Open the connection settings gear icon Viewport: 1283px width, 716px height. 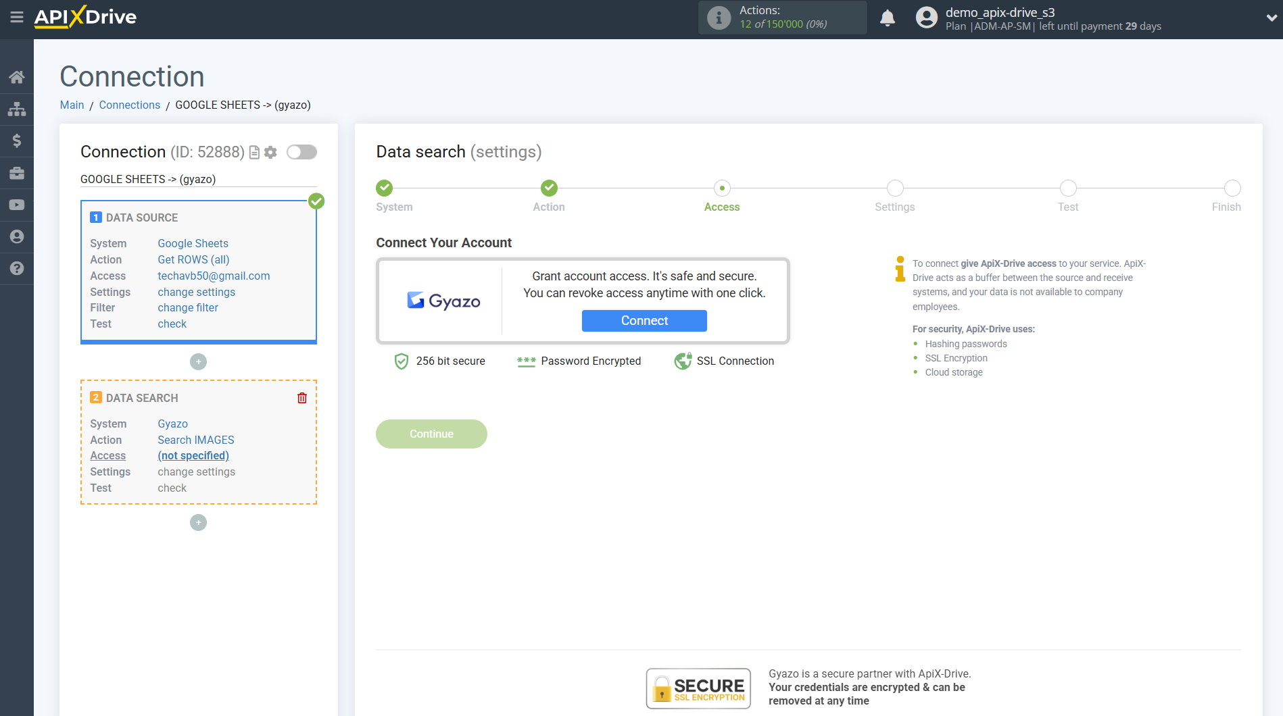tap(270, 152)
